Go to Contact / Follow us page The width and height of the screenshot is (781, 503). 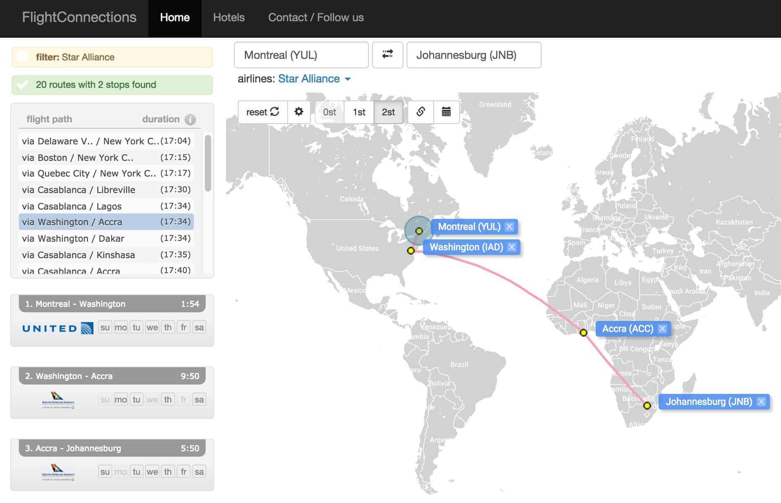tap(316, 18)
